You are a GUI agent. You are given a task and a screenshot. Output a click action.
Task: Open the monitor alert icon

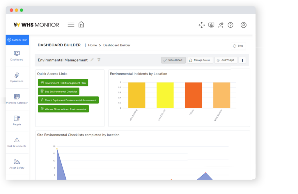211,25
